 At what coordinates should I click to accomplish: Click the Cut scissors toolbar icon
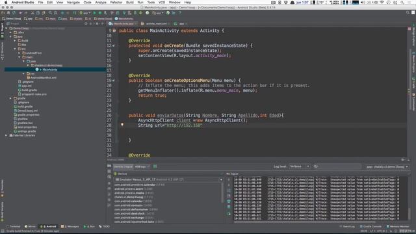tap(32, 13)
